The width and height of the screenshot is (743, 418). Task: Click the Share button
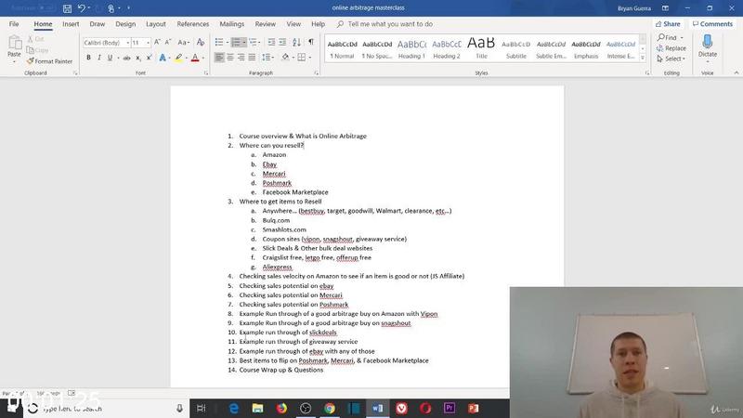coord(668,24)
